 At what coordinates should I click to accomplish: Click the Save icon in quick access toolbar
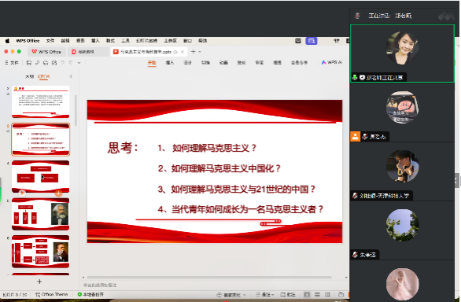pos(29,63)
